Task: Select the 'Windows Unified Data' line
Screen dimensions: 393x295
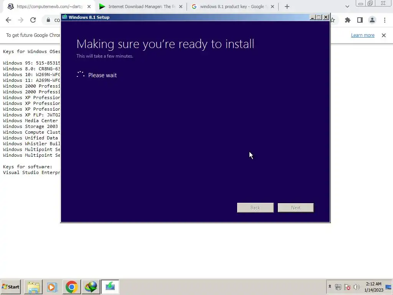Action: (x=30, y=138)
